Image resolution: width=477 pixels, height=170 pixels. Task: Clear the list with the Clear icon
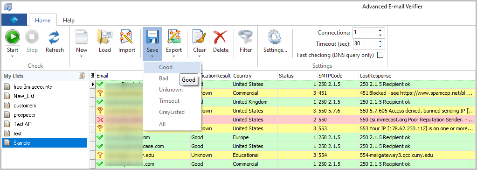[199, 37]
